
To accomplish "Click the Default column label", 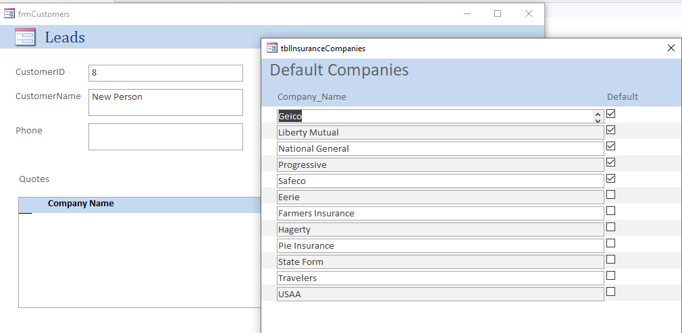I will 623,97.
